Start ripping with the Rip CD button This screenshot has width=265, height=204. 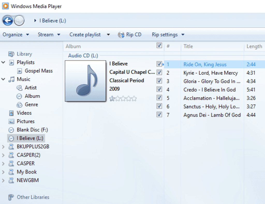click(x=130, y=34)
